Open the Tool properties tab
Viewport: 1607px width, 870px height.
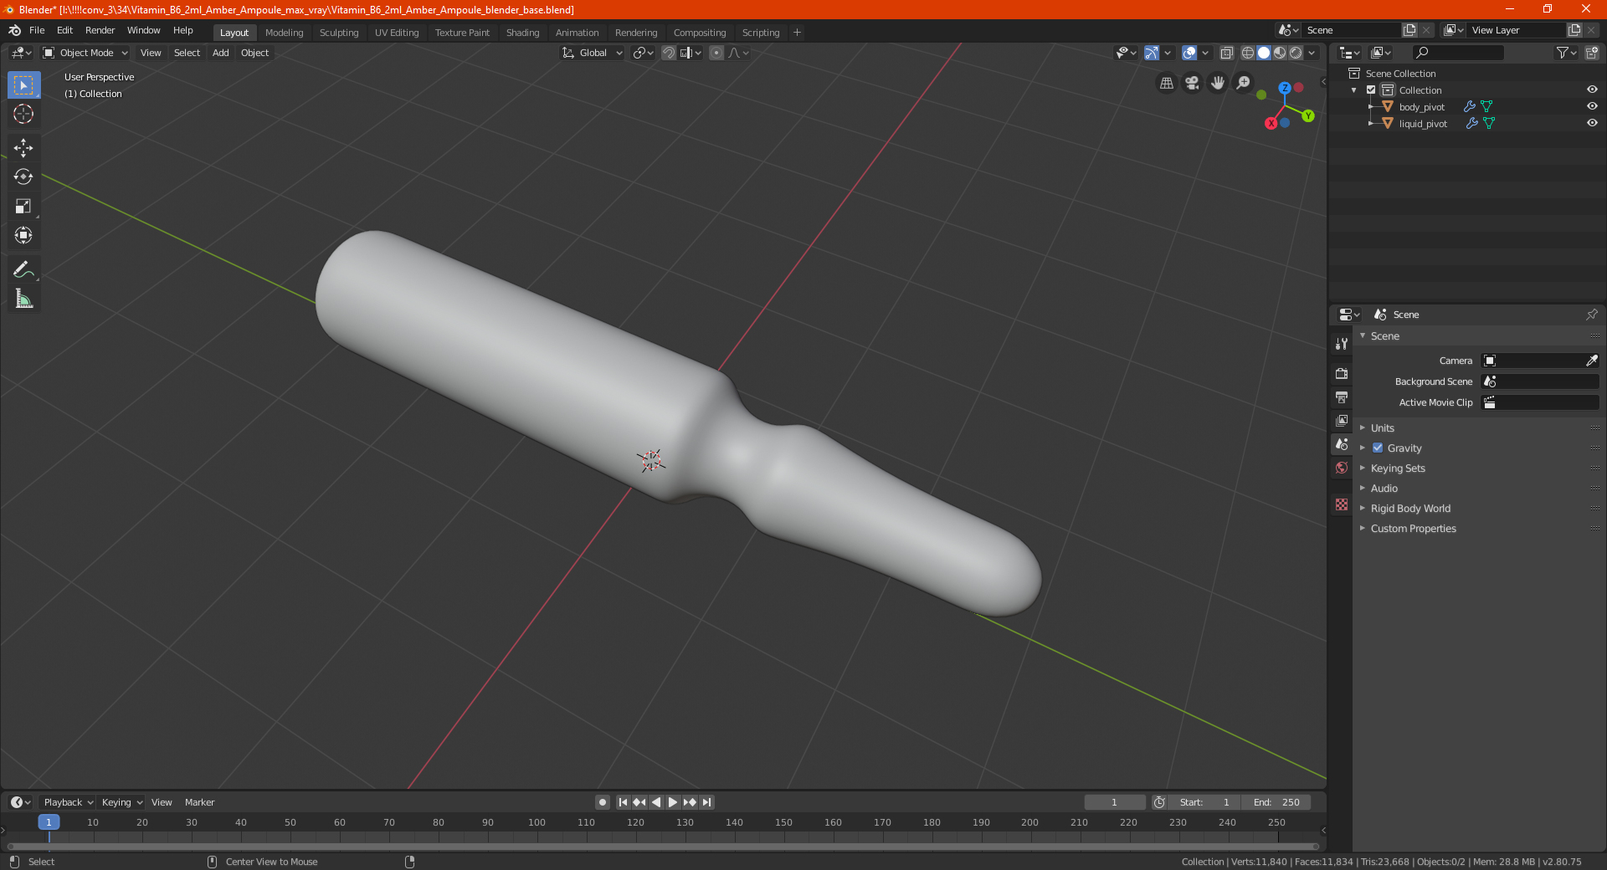(x=1342, y=344)
